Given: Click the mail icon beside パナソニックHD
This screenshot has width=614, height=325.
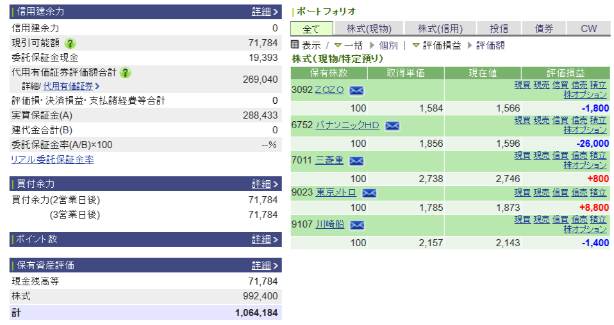Looking at the screenshot, I should pos(392,126).
